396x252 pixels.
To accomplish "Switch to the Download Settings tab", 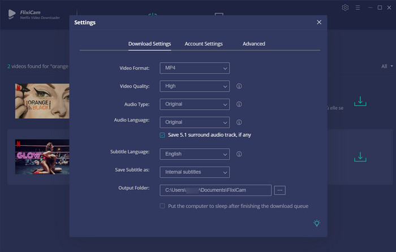I will (149, 44).
